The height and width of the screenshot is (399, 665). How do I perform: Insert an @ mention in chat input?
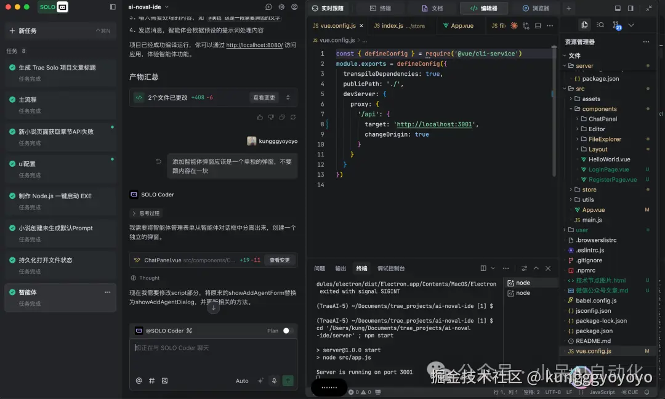(x=139, y=381)
